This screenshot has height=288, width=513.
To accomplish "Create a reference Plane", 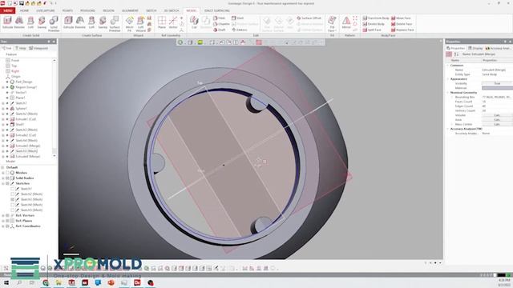I will pyautogui.click(x=162, y=23).
